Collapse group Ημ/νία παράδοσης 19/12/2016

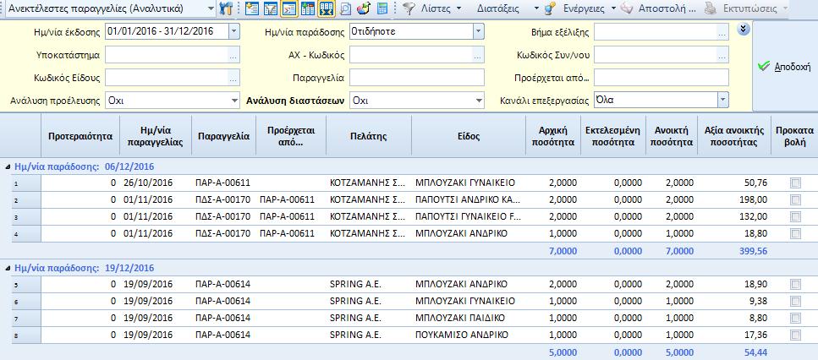point(8,268)
